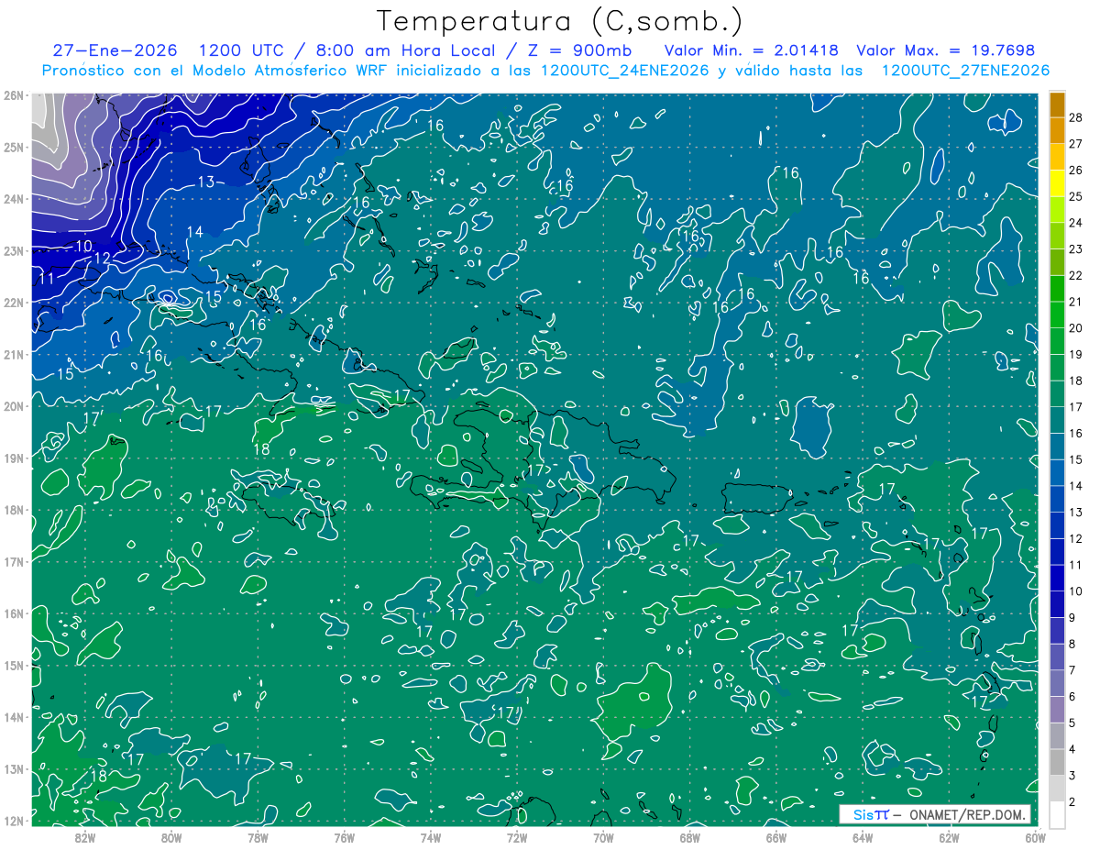Select the 80W longitude axis label

pos(171,838)
